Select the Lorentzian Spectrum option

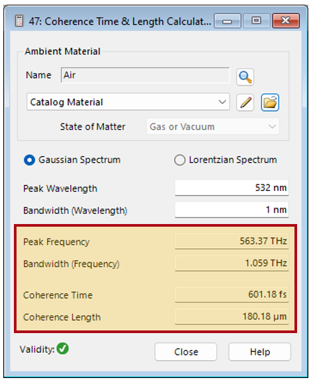point(179,160)
